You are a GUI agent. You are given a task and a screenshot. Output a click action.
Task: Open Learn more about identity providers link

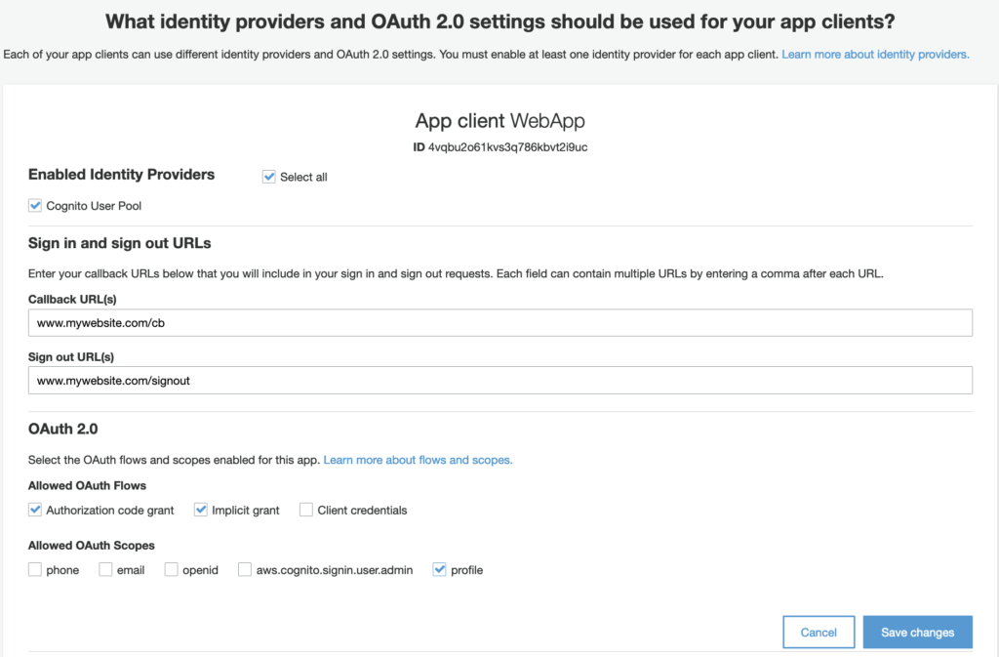click(x=875, y=55)
